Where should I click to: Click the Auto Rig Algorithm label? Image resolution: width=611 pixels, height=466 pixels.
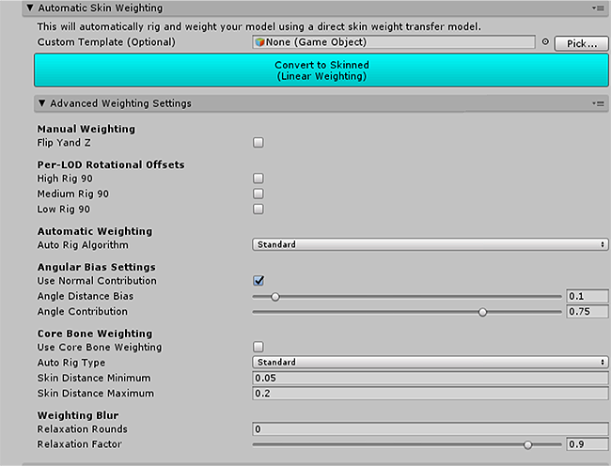point(83,245)
